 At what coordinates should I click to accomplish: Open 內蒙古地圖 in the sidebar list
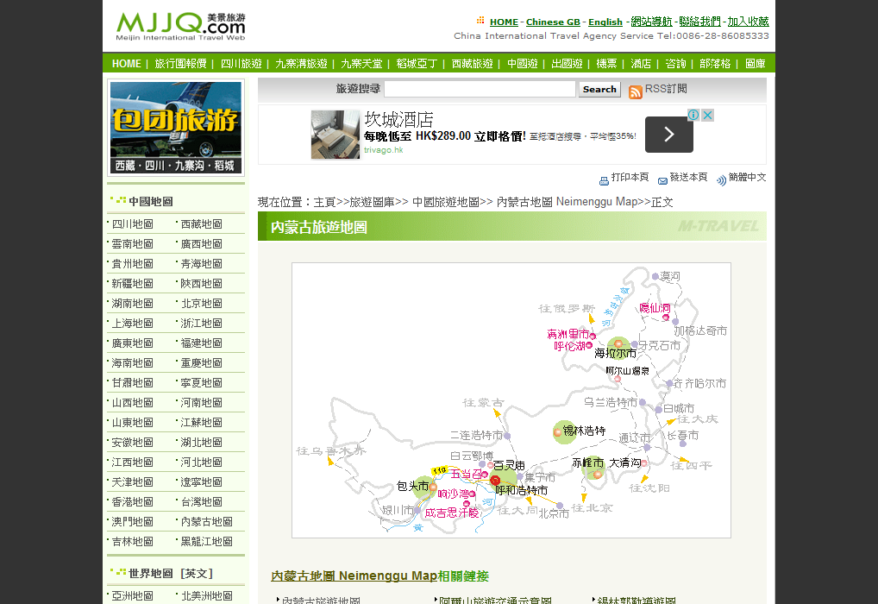207,522
